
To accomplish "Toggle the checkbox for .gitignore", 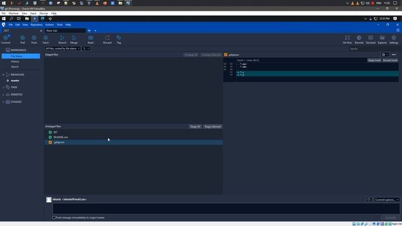I will click(x=50, y=143).
